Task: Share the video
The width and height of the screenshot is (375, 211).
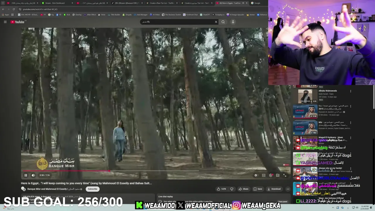Action: pos(243,189)
